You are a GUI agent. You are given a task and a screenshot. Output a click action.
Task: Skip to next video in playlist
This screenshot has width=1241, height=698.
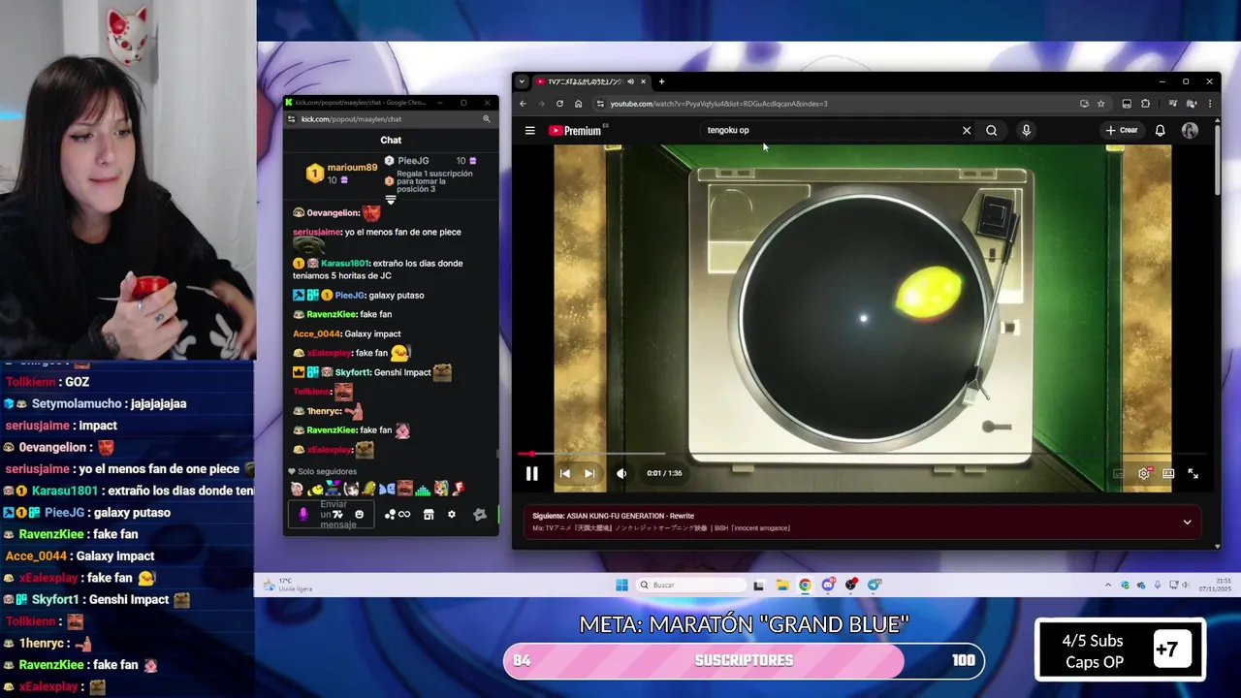click(x=589, y=473)
